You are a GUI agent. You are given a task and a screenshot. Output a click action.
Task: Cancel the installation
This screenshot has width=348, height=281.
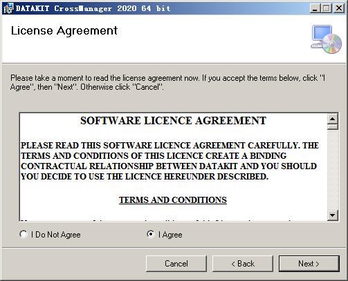coord(176,264)
